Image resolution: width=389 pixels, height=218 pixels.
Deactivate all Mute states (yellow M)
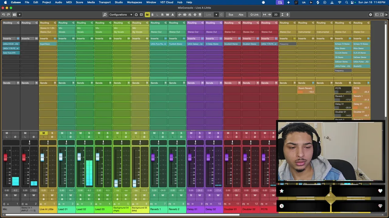(x=147, y=15)
